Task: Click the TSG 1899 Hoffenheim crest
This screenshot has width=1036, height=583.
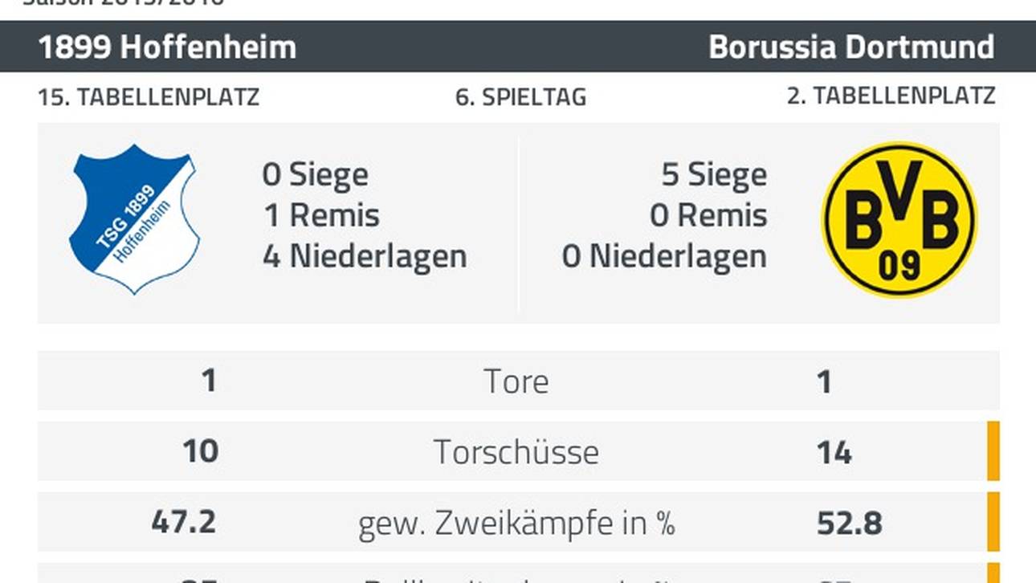Action: coord(134,218)
